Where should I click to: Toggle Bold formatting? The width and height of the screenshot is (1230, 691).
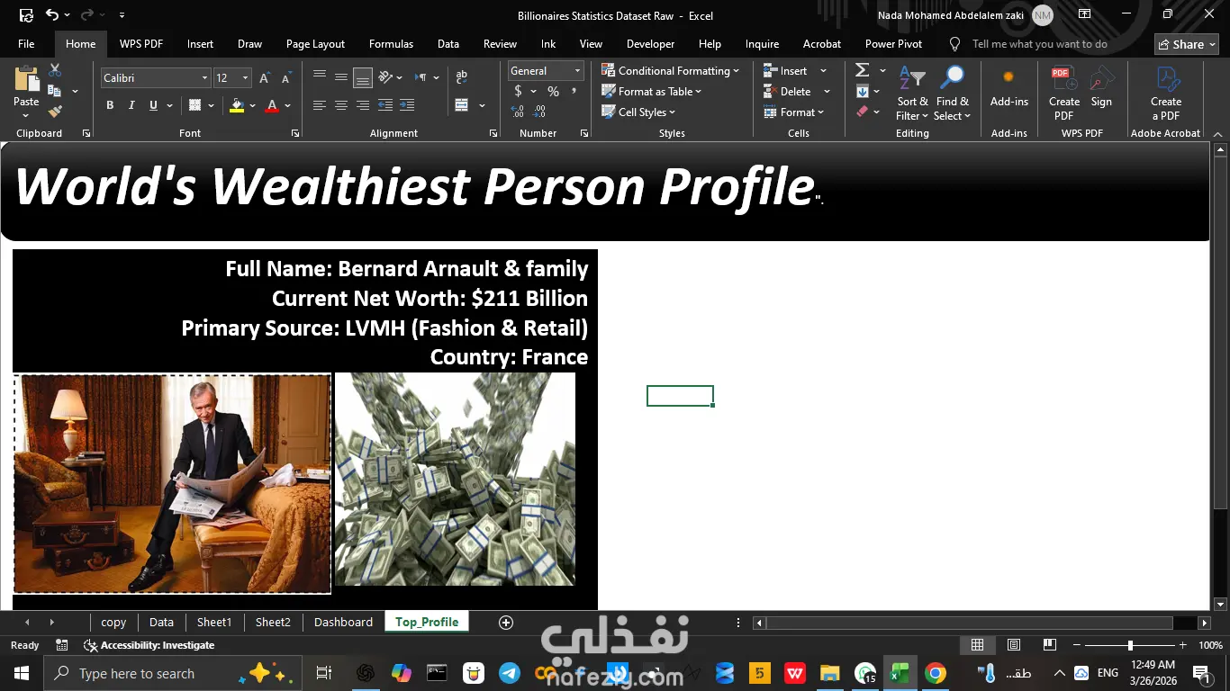point(110,105)
